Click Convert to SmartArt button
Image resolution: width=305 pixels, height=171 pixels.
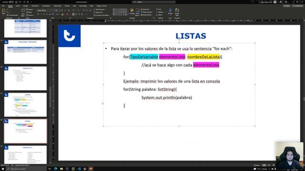pos(102,15)
